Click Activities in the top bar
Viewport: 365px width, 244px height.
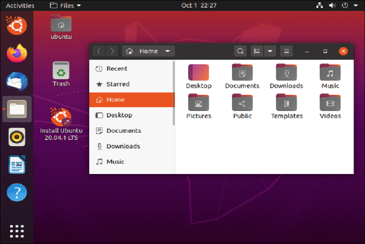[20, 5]
